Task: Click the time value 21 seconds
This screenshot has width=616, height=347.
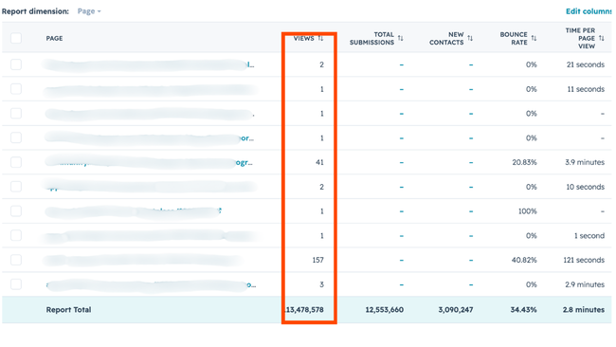Action: [x=586, y=64]
